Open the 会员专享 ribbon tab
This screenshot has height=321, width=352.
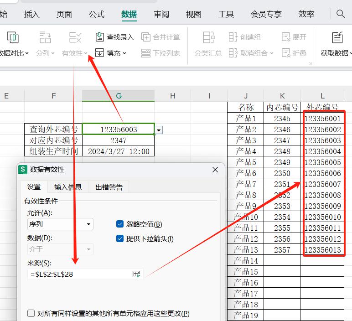tap(266, 15)
